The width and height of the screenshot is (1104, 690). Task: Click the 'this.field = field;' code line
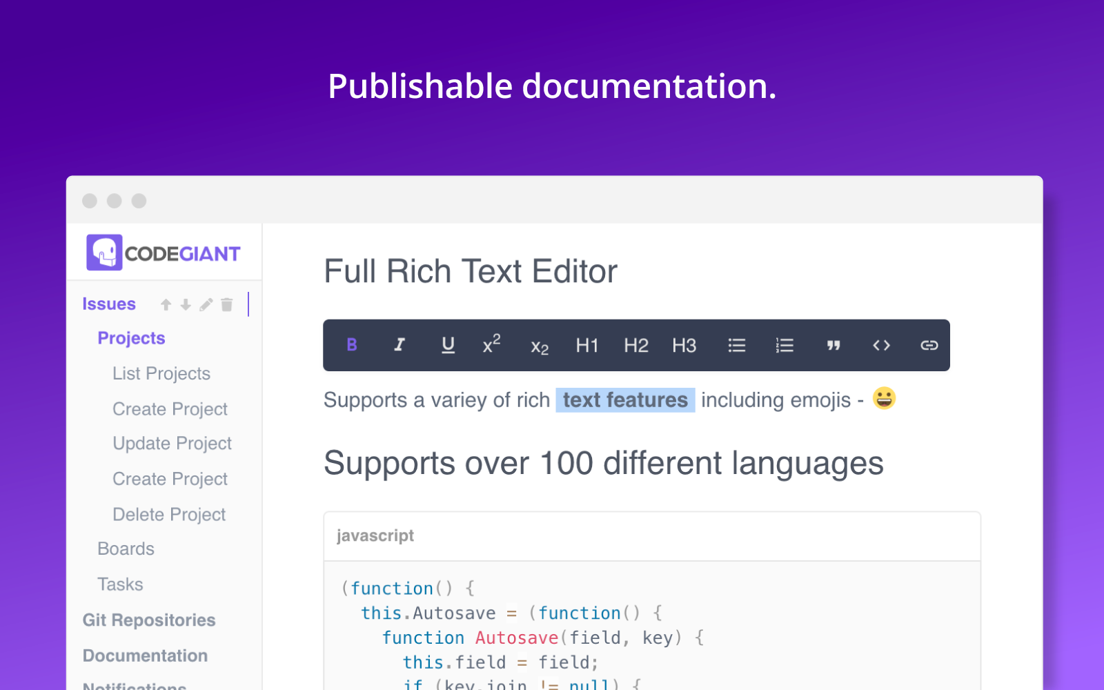pyautogui.click(x=500, y=662)
